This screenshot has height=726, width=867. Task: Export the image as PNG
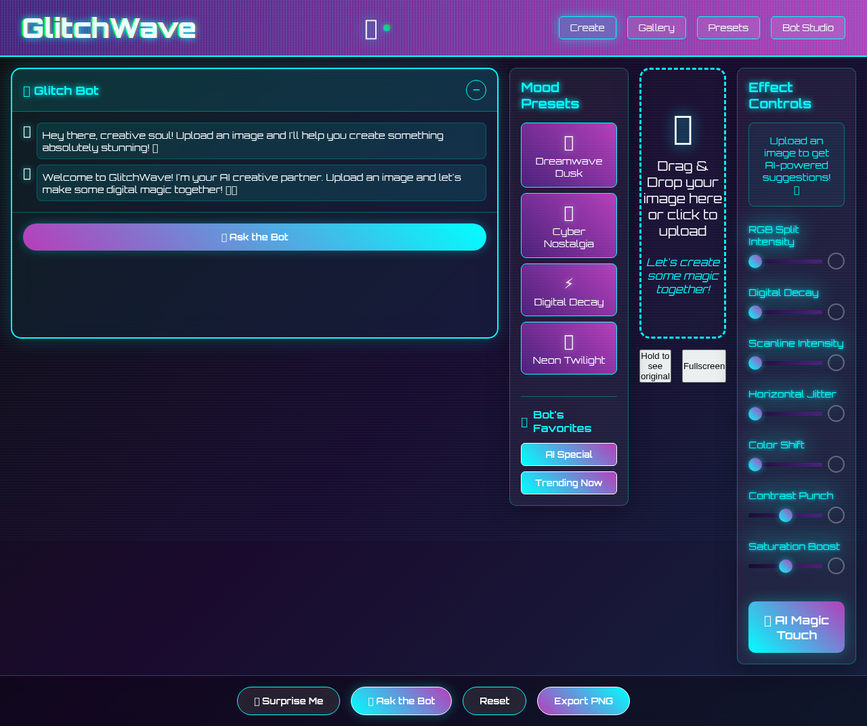[583, 701]
